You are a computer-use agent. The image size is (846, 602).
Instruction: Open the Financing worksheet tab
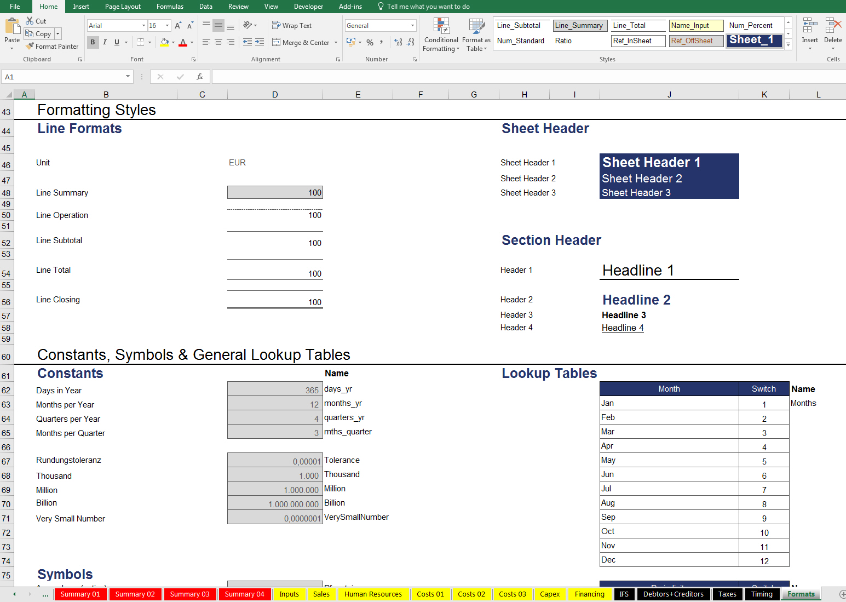click(589, 594)
